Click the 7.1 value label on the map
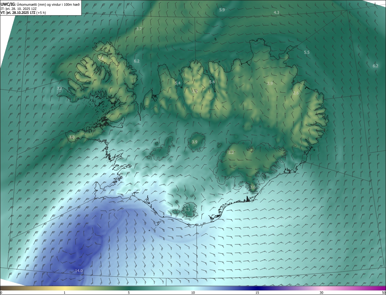 pyautogui.click(x=59, y=89)
